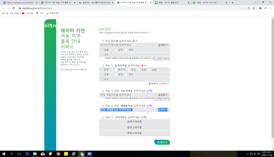Click 희망 재배품목 input field

click(x=128, y=110)
